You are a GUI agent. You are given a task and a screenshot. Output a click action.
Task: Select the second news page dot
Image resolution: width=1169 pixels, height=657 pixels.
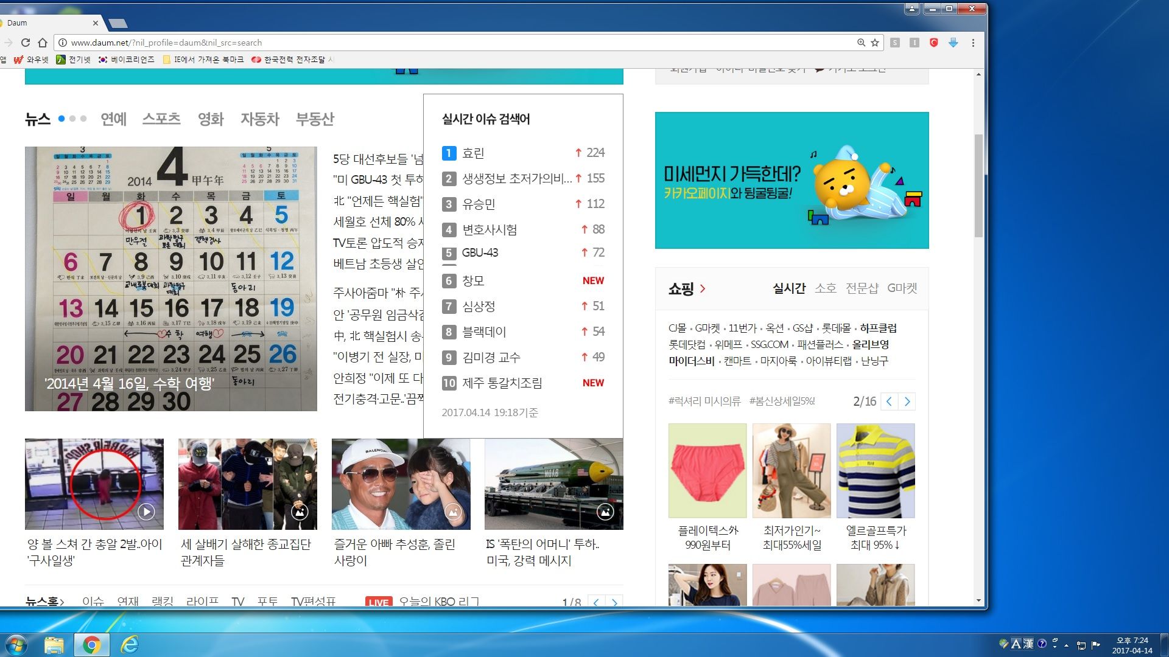(72, 119)
